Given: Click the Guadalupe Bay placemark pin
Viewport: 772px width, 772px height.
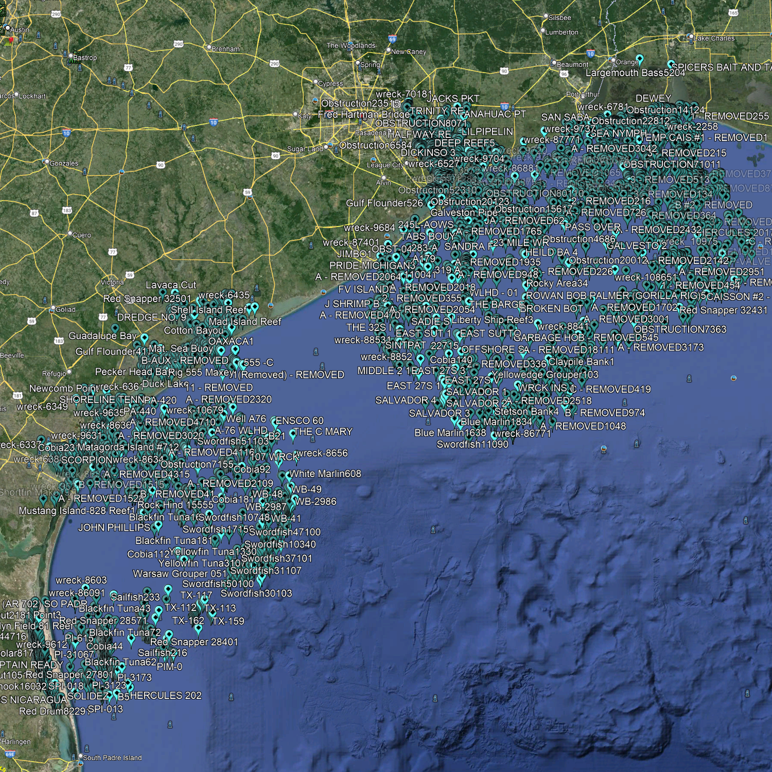Looking at the screenshot, I should [x=144, y=339].
